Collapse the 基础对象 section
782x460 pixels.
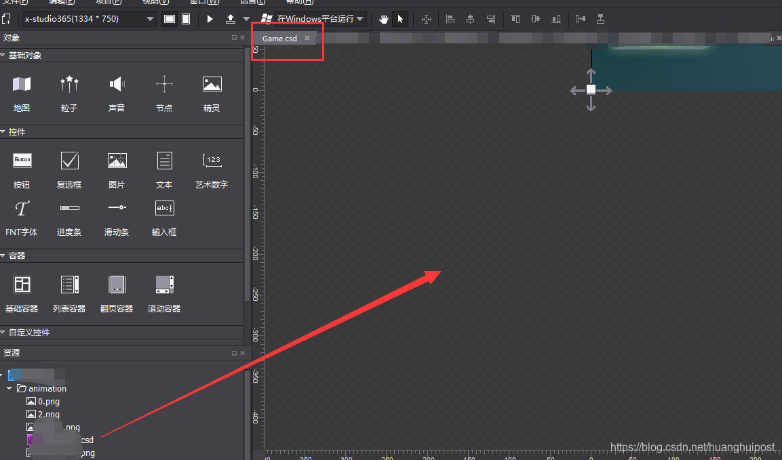[3, 55]
